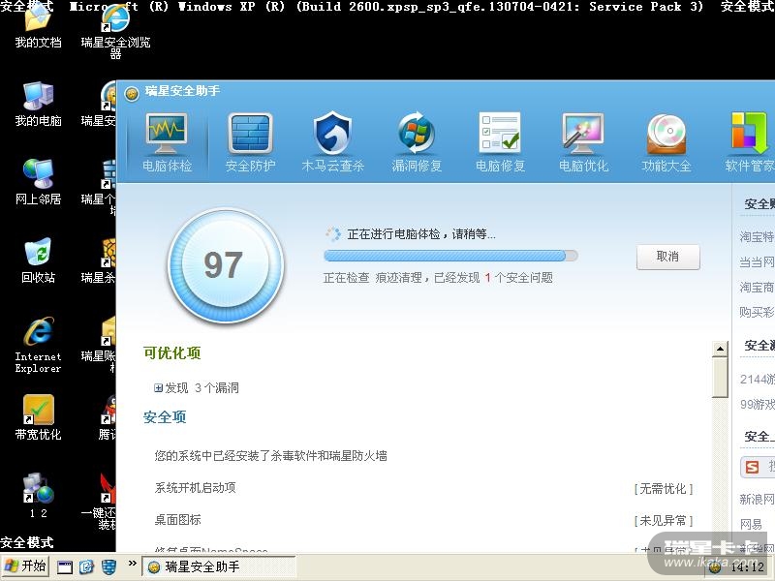This screenshot has width=775, height=581.
Task: Open the 开始 start menu
Action: [25, 566]
